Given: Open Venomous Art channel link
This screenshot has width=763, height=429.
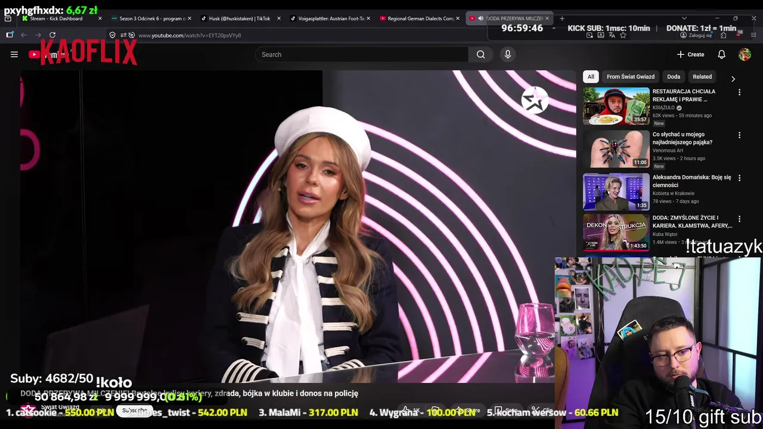Looking at the screenshot, I should (x=668, y=151).
